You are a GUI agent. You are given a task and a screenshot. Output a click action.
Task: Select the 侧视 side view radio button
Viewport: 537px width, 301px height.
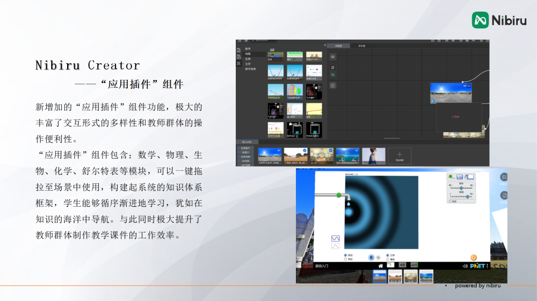[345, 259]
